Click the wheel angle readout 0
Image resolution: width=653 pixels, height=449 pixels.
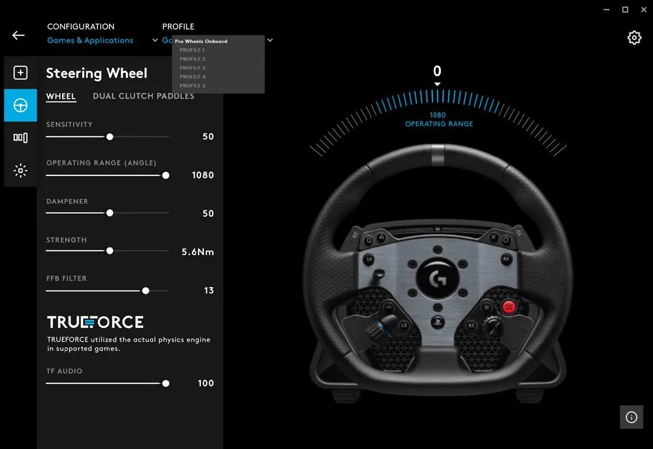(x=437, y=71)
